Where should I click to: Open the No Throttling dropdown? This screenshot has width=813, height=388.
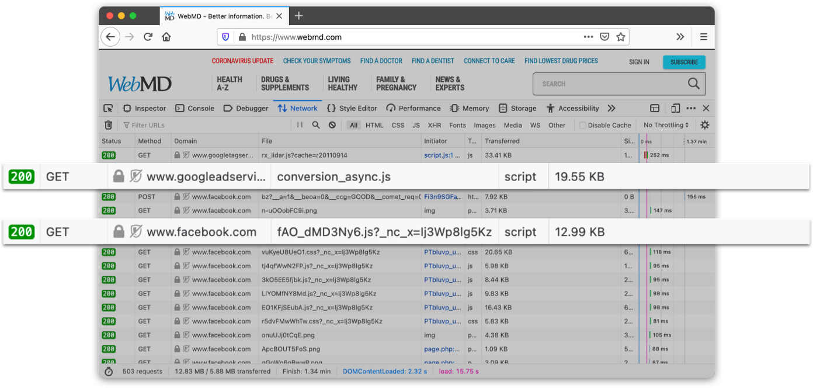pyautogui.click(x=666, y=125)
